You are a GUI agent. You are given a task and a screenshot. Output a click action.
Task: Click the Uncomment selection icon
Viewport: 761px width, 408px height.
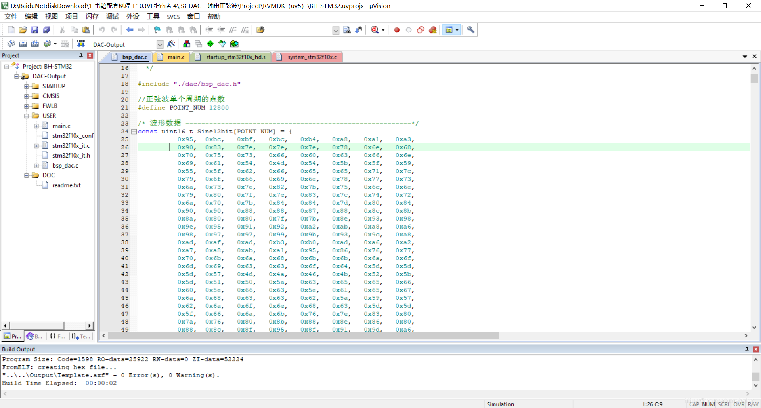[x=245, y=30]
